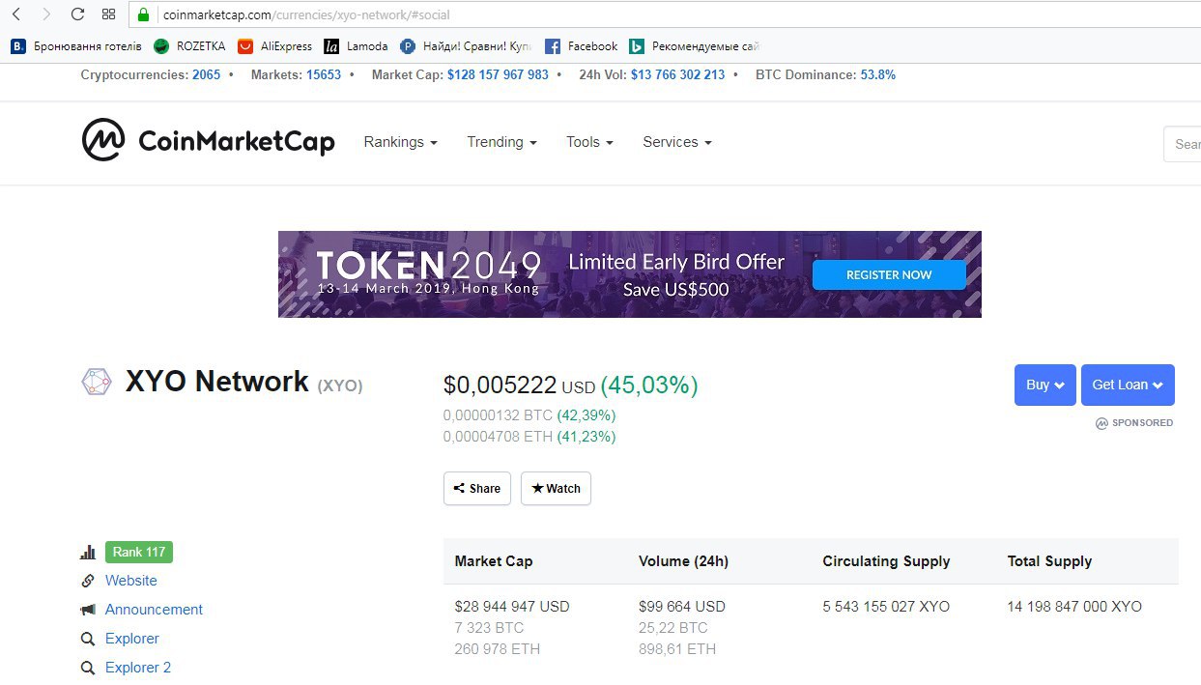Click the Cryptocurrencies count 2065
Image resolution: width=1201 pixels, height=685 pixels.
tap(206, 74)
